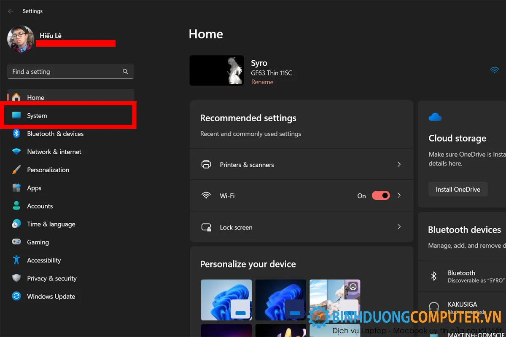Click the search magnifier icon
The height and width of the screenshot is (337, 506).
pyautogui.click(x=125, y=72)
